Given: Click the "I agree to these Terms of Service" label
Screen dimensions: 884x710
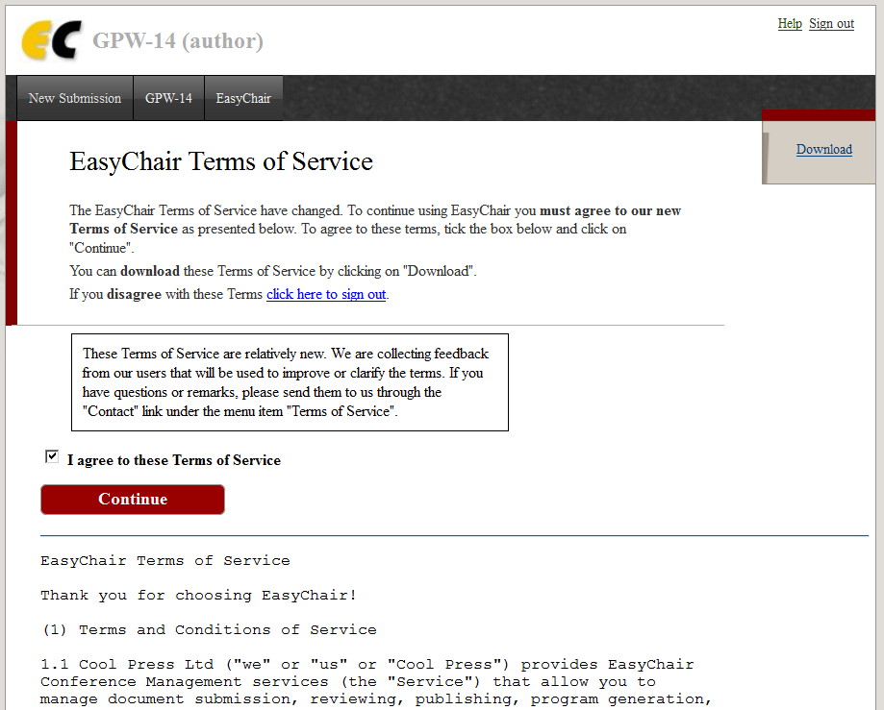Looking at the screenshot, I should click(x=174, y=461).
